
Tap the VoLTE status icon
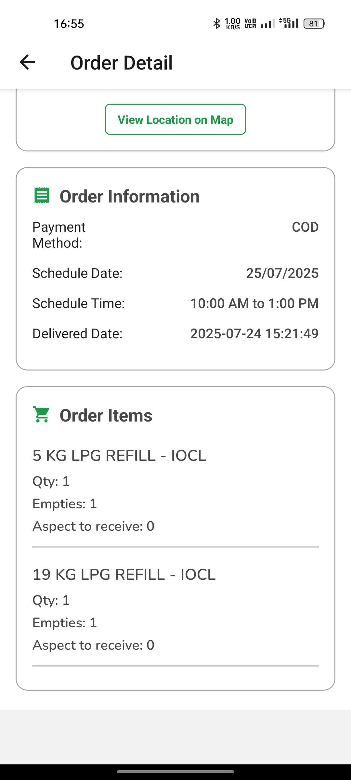coord(250,23)
